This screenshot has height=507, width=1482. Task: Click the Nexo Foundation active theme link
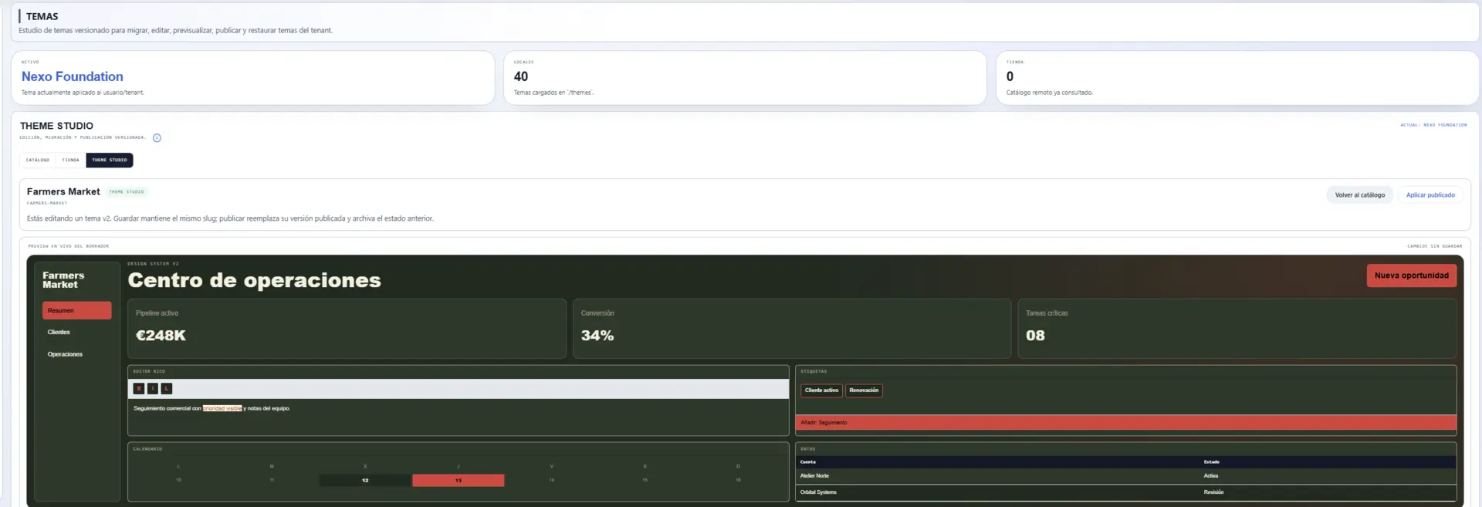click(73, 76)
